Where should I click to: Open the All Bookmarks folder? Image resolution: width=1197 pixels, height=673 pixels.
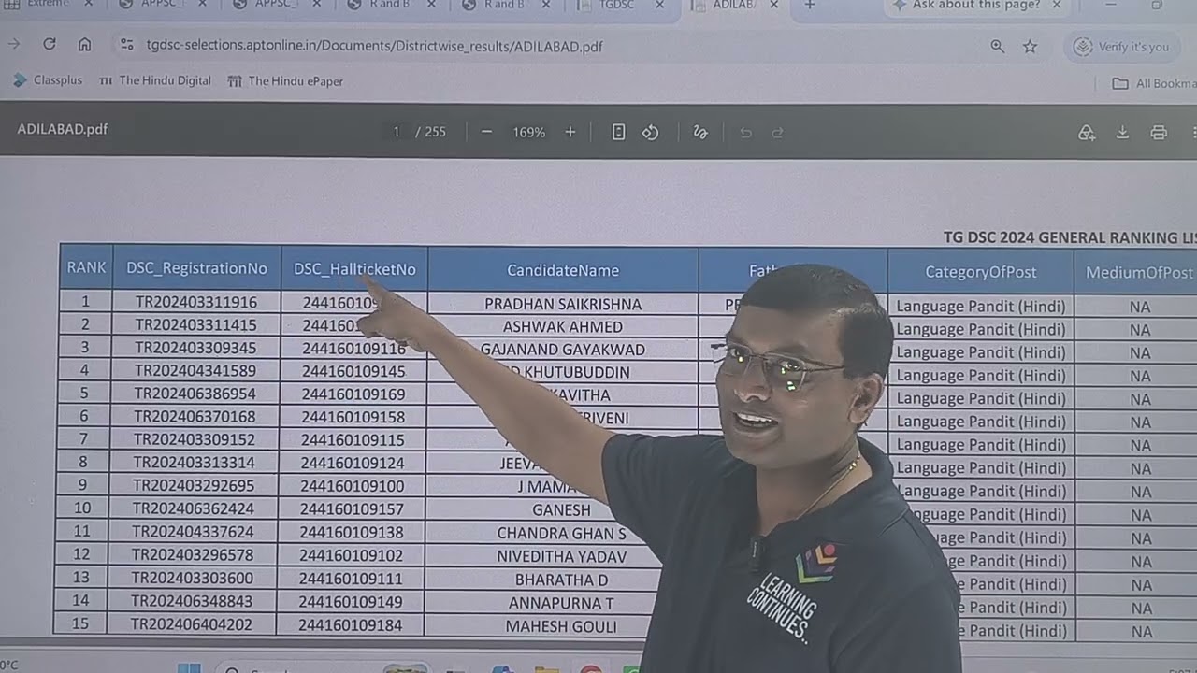(x=1153, y=83)
